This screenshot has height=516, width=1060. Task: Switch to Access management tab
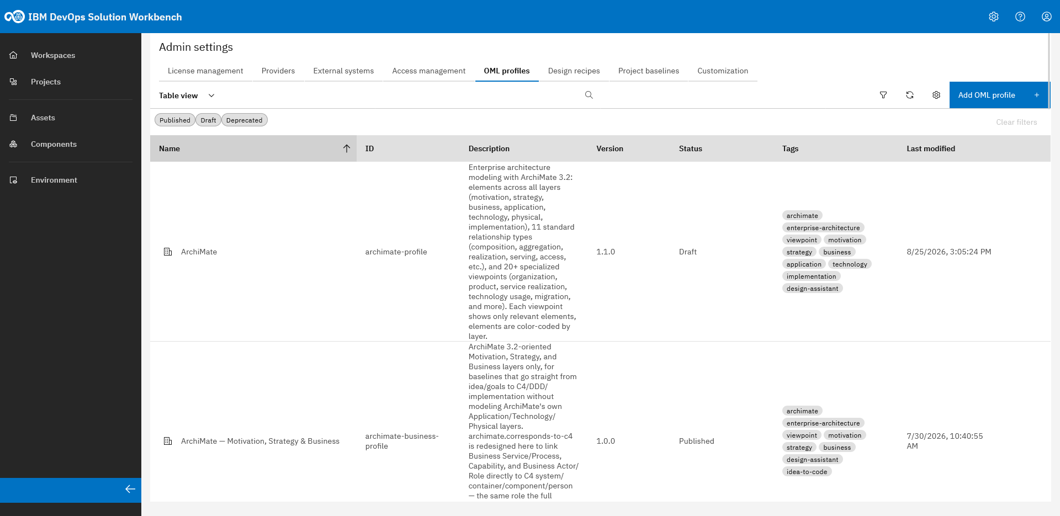[x=429, y=71]
